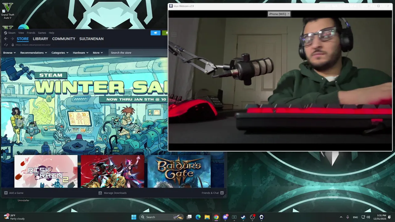
Task: Click Add a Game in Steam
Action: [x=14, y=193]
